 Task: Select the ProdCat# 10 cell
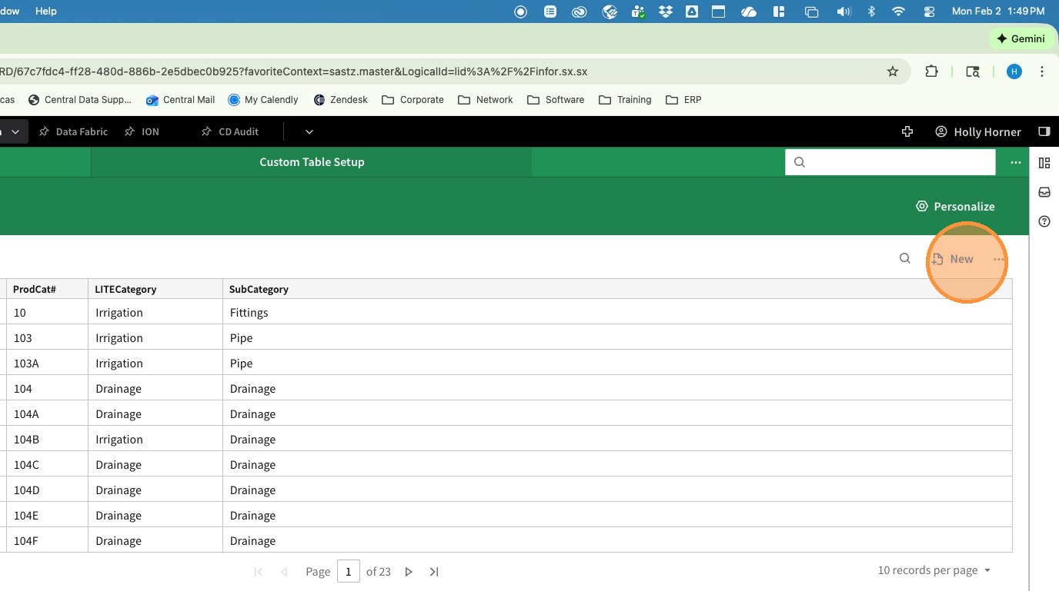tap(47, 312)
